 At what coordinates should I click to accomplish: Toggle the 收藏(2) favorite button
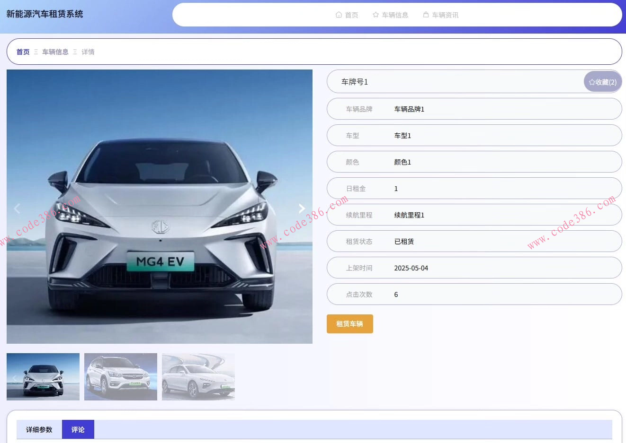(602, 81)
